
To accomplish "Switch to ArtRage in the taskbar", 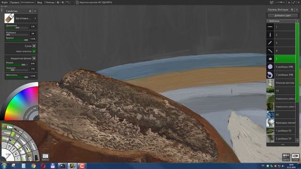I will click(72, 166).
